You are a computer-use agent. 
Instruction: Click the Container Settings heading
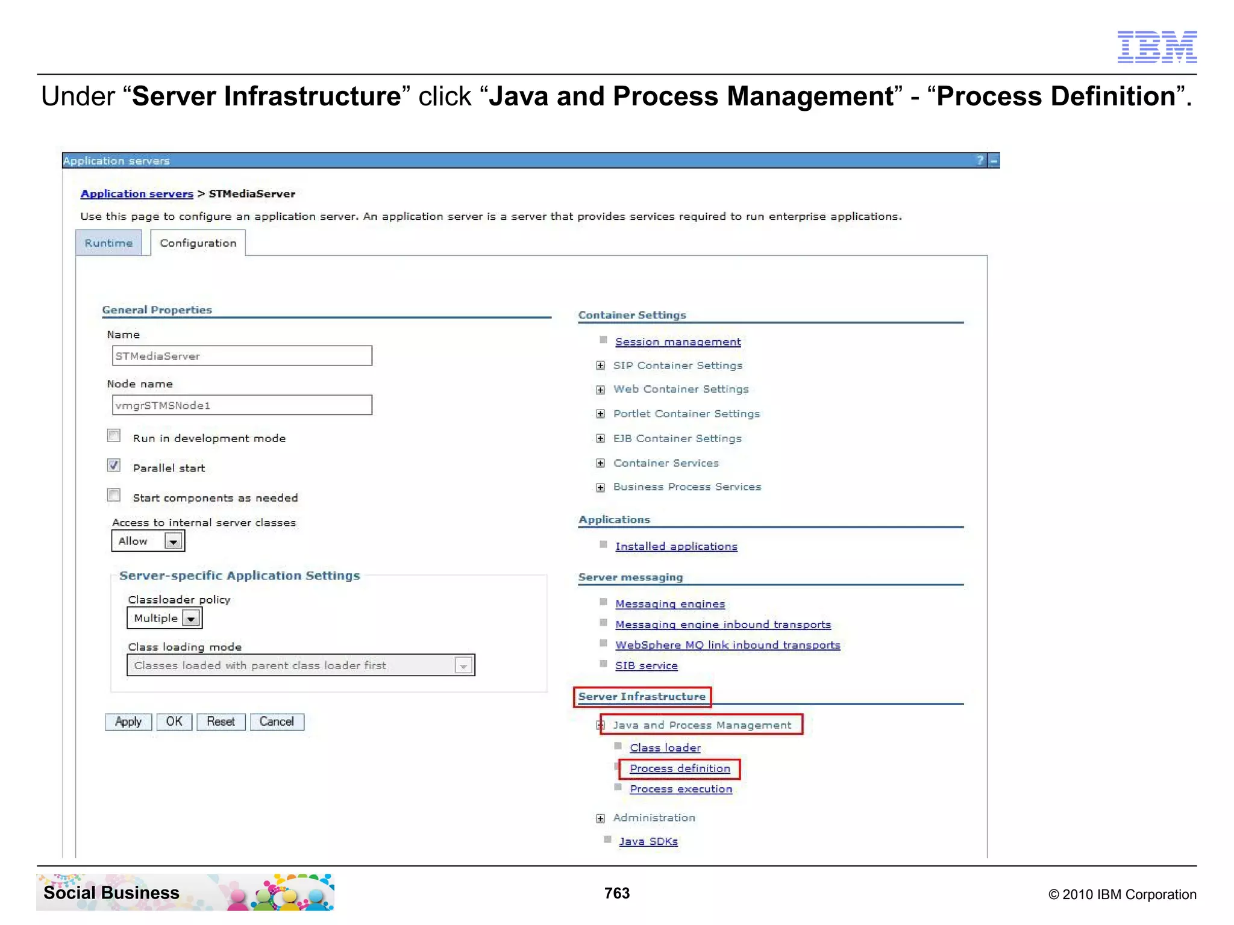pos(632,315)
